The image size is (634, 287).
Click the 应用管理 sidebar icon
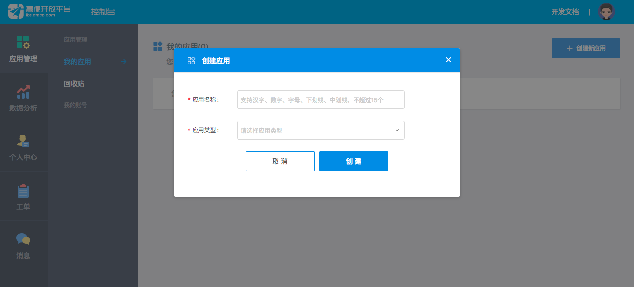pos(23,42)
